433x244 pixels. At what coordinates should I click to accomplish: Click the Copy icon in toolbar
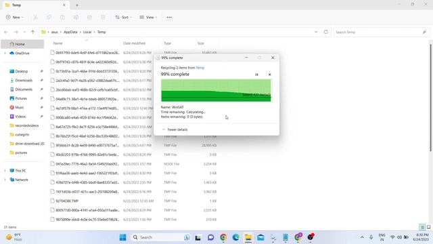point(49,18)
